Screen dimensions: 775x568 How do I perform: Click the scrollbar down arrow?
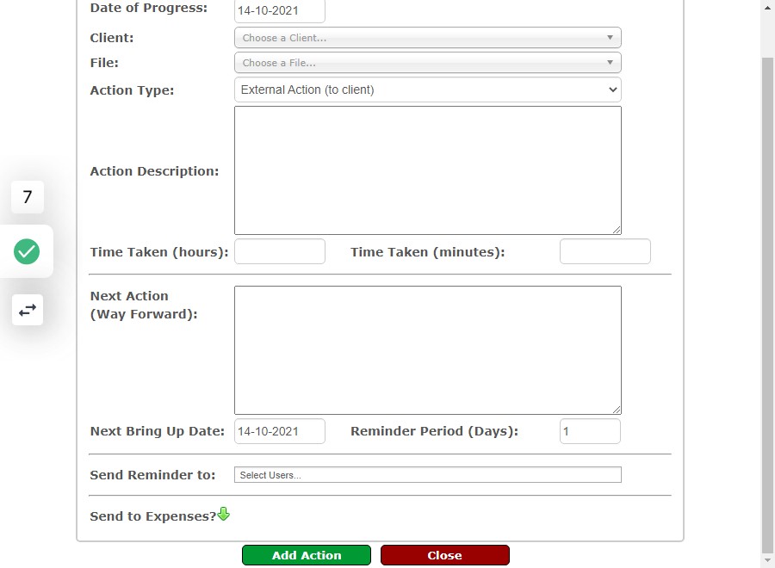[x=767, y=560]
